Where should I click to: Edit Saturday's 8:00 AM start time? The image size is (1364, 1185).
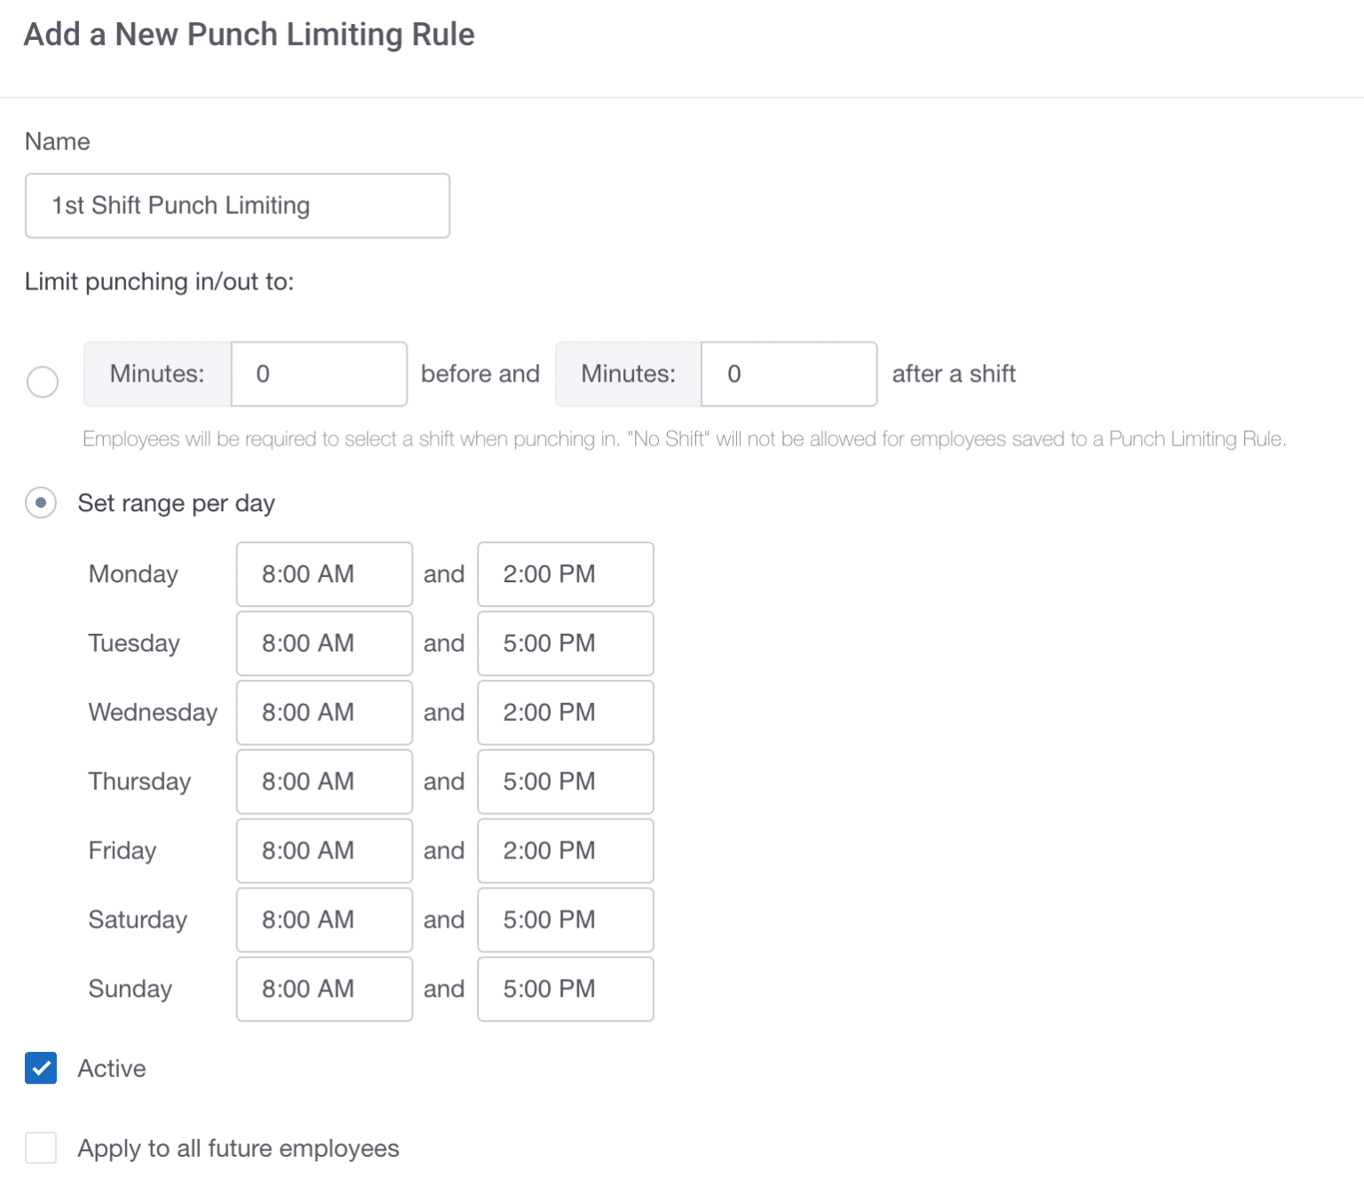pyautogui.click(x=323, y=920)
